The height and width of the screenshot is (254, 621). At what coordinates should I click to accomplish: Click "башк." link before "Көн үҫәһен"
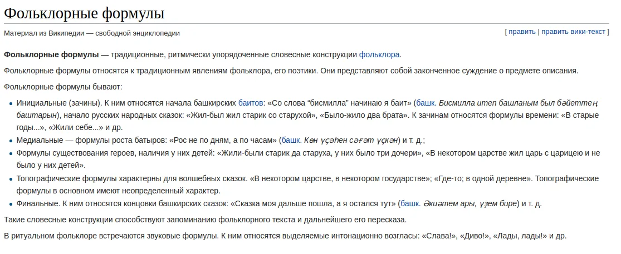[x=291, y=140]
